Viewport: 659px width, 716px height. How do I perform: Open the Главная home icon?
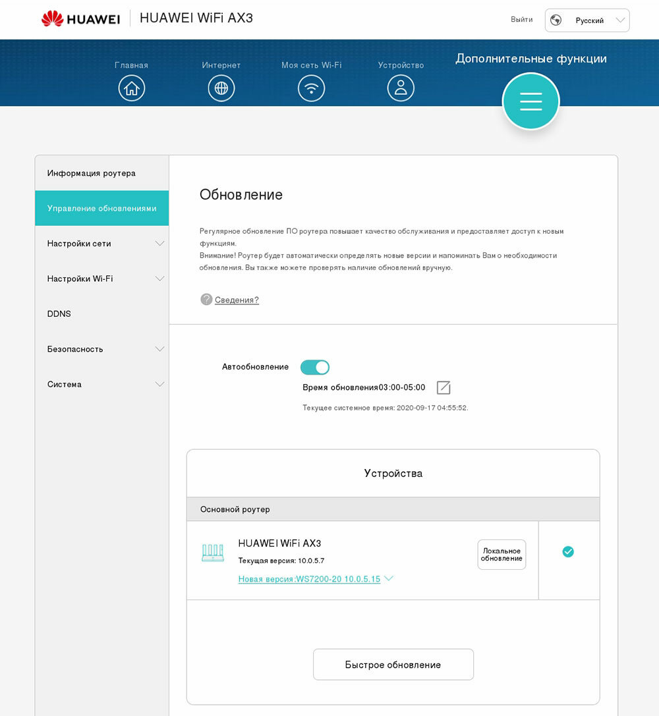[x=132, y=88]
